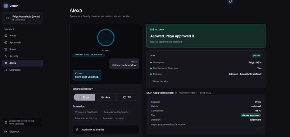The height and width of the screenshot is (137, 290).
Task: Click the green check icon beside ALLOWED
Action: 152,29
